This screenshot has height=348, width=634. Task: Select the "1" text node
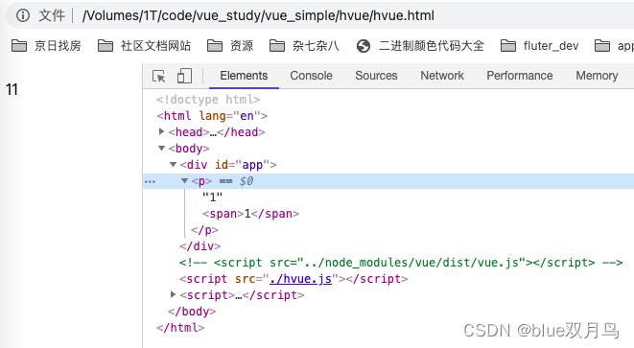212,197
